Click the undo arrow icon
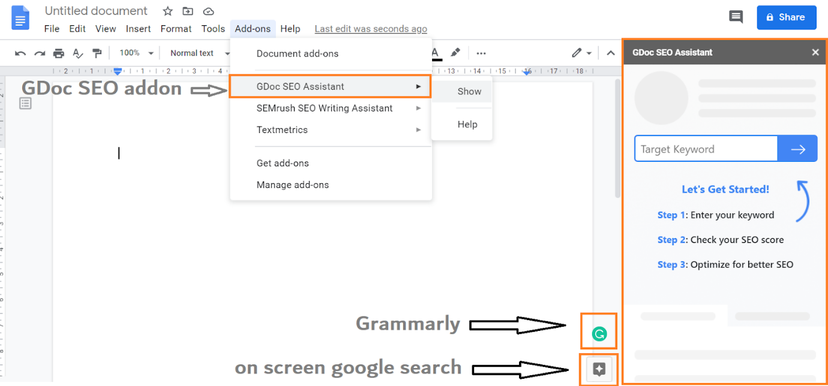 click(x=20, y=53)
